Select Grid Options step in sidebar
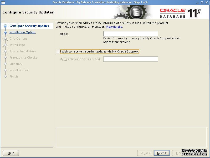210x158 pixels. pos(18,39)
